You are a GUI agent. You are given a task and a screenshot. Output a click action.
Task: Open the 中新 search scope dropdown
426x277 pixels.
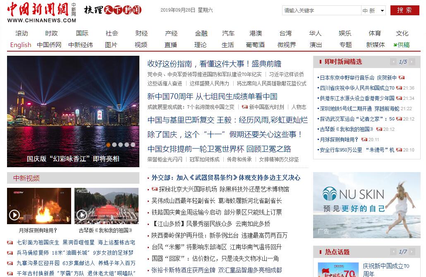point(373,11)
